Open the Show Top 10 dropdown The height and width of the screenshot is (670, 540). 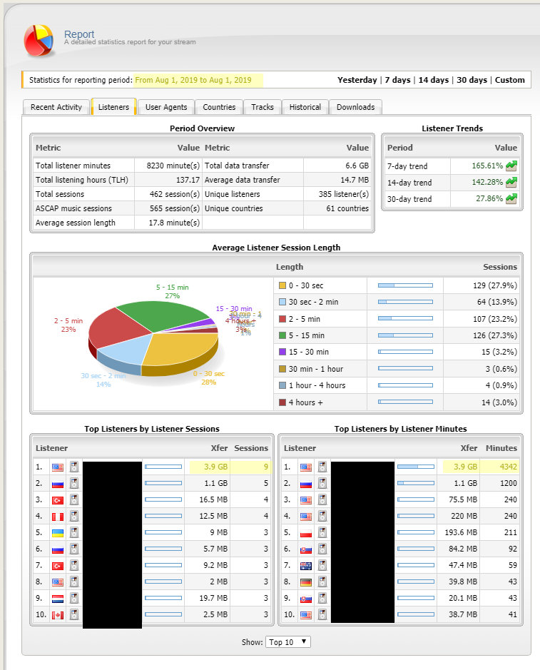click(287, 641)
